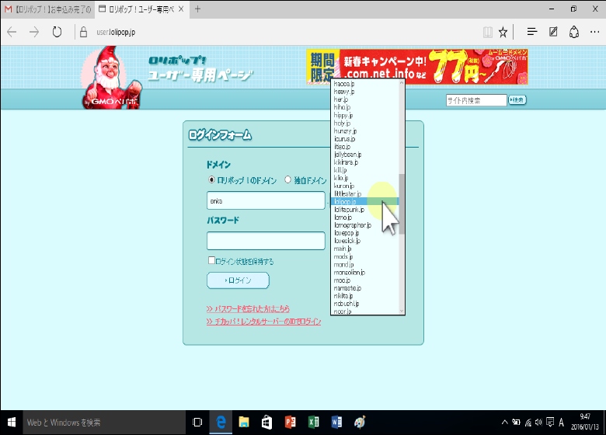This screenshot has width=606, height=435.
Task: Open the Action Center notification icon
Action: tap(550, 423)
